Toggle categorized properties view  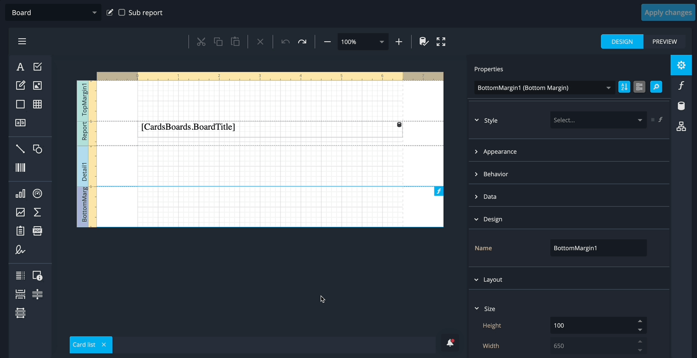coord(639,87)
